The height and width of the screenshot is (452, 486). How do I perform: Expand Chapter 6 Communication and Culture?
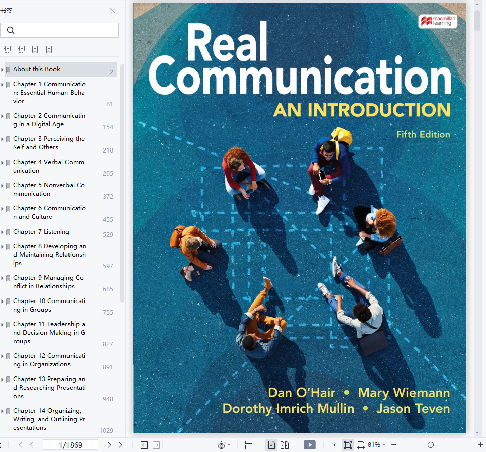2,209
